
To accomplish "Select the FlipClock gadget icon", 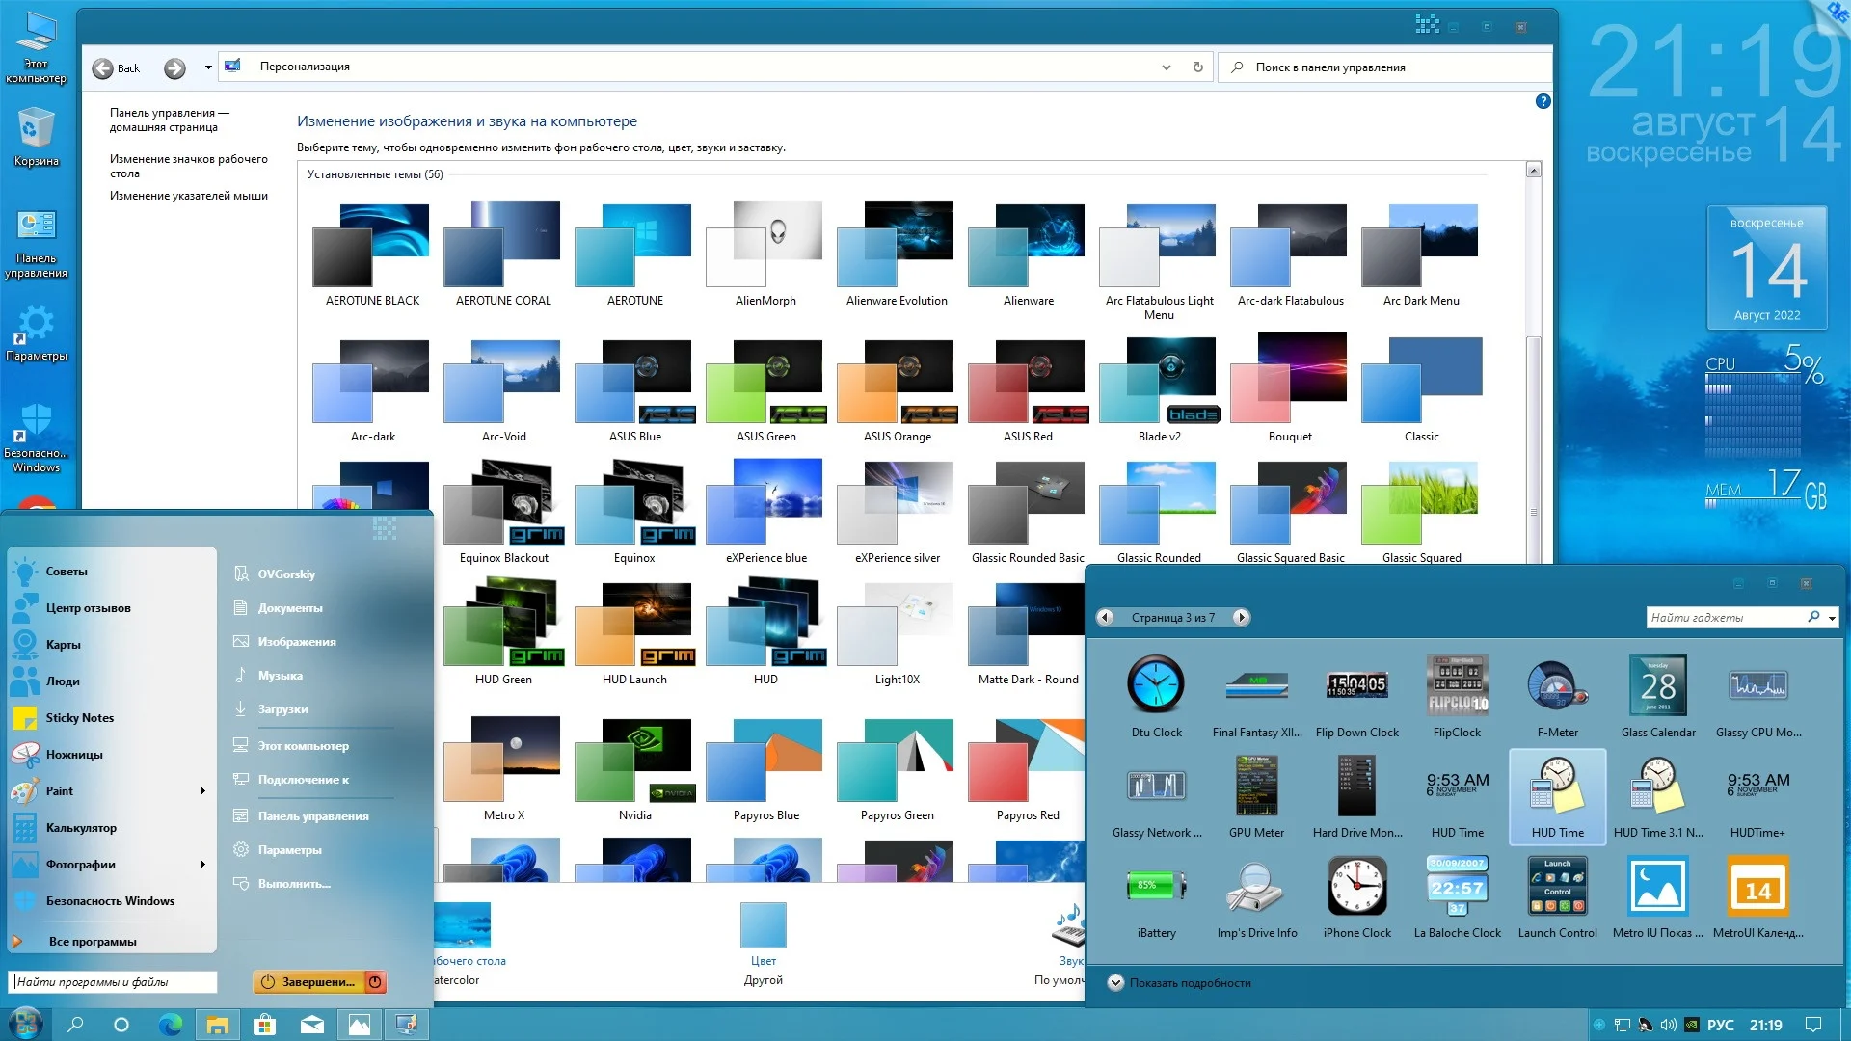I will point(1457,686).
